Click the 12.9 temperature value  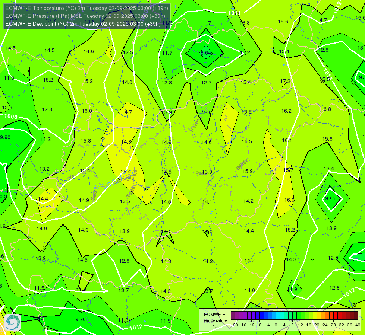click(x=7, y=108)
